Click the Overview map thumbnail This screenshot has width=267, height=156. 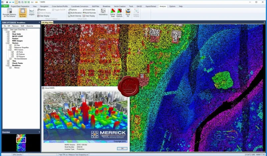point(21,143)
